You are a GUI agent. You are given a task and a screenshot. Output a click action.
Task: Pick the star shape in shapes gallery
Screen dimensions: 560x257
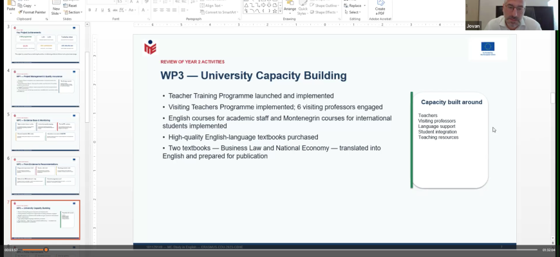(275, 11)
